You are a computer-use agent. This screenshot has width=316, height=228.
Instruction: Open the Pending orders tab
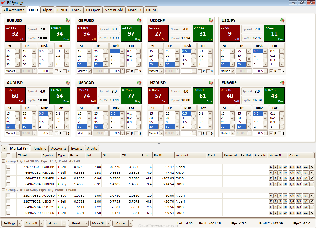pos(39,149)
